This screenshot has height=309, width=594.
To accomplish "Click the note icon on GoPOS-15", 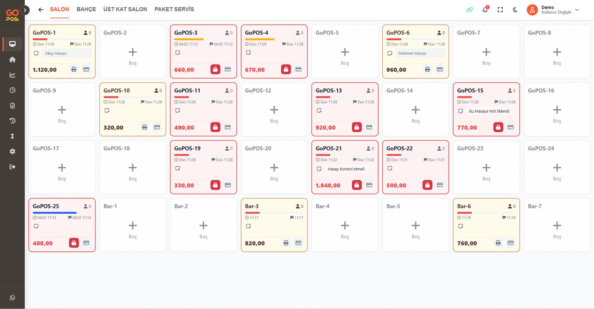I will click(460, 111).
